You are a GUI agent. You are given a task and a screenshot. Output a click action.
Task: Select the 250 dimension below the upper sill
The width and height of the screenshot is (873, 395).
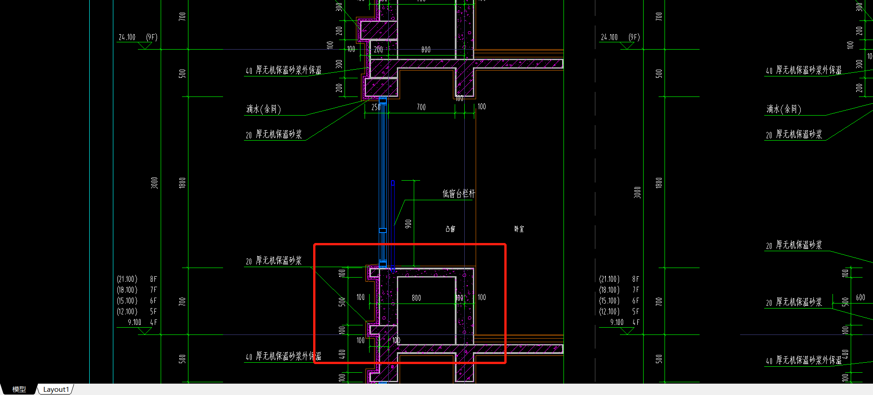[x=376, y=107]
